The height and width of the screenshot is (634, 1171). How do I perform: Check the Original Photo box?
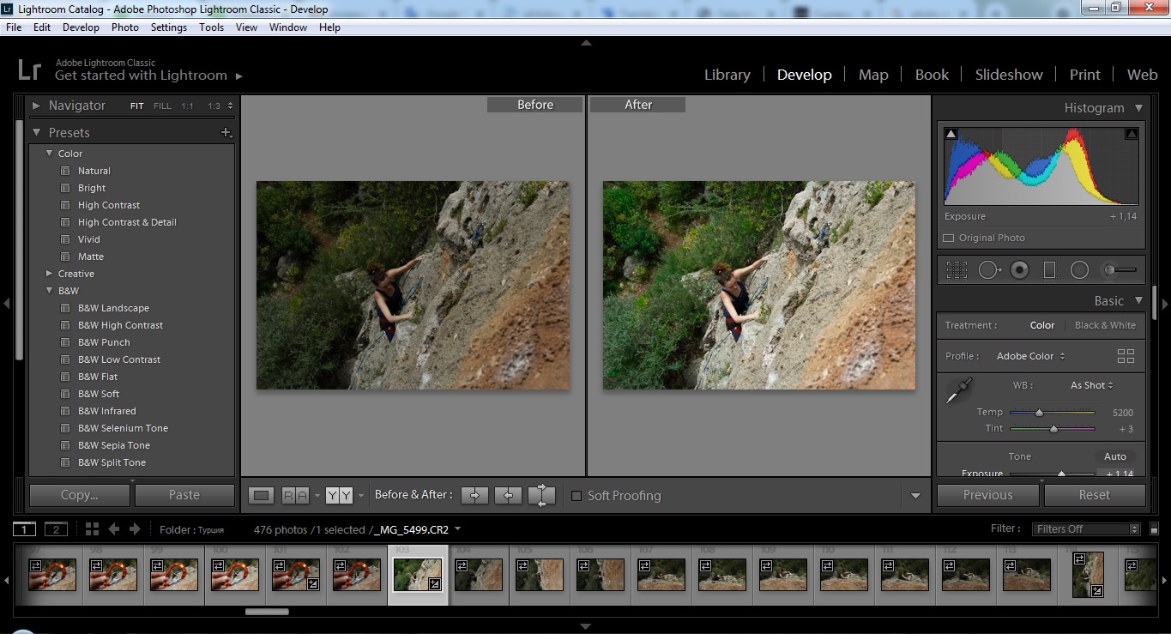tap(948, 238)
